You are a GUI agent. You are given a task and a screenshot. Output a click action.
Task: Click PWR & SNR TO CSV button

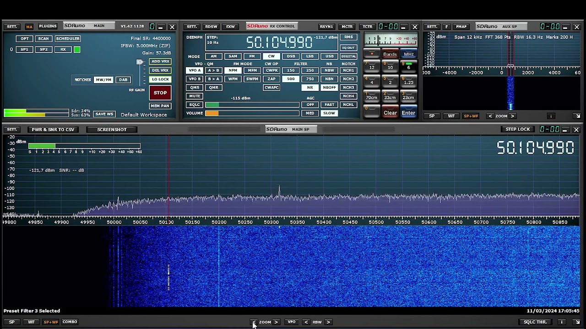53,129
